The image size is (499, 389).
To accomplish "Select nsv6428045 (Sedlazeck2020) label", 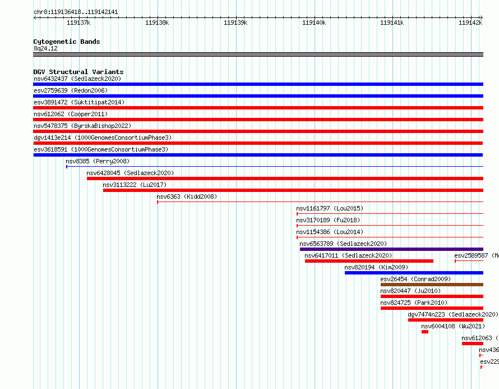I will (130, 173).
